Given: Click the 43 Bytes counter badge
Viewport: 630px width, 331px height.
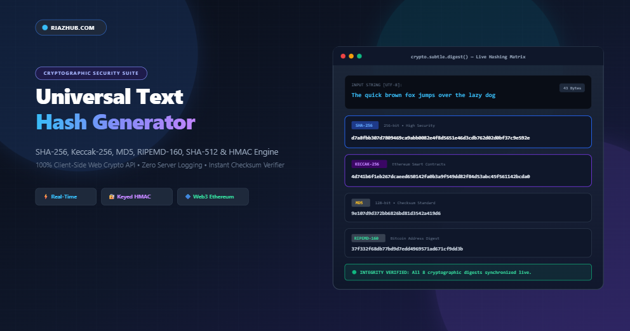Looking at the screenshot, I should 572,88.
